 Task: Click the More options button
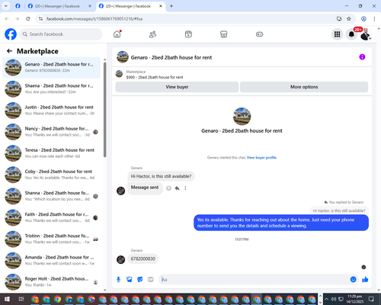(x=304, y=87)
